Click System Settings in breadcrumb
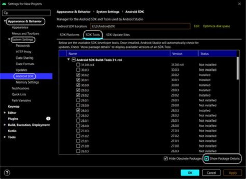246x179 pixels. [x=108, y=12]
